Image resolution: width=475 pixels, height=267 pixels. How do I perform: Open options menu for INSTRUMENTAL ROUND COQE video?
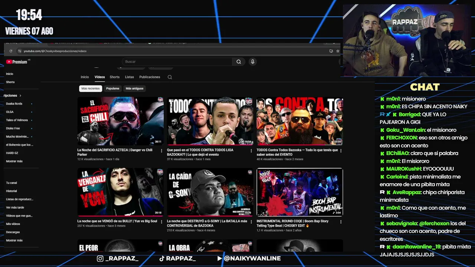341,222
